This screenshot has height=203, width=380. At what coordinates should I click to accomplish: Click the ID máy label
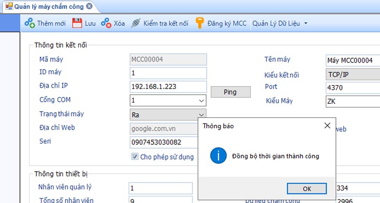(50, 72)
